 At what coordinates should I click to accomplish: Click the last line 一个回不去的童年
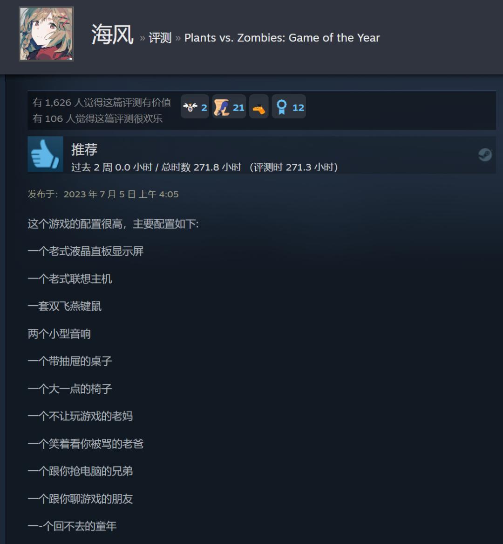72,526
